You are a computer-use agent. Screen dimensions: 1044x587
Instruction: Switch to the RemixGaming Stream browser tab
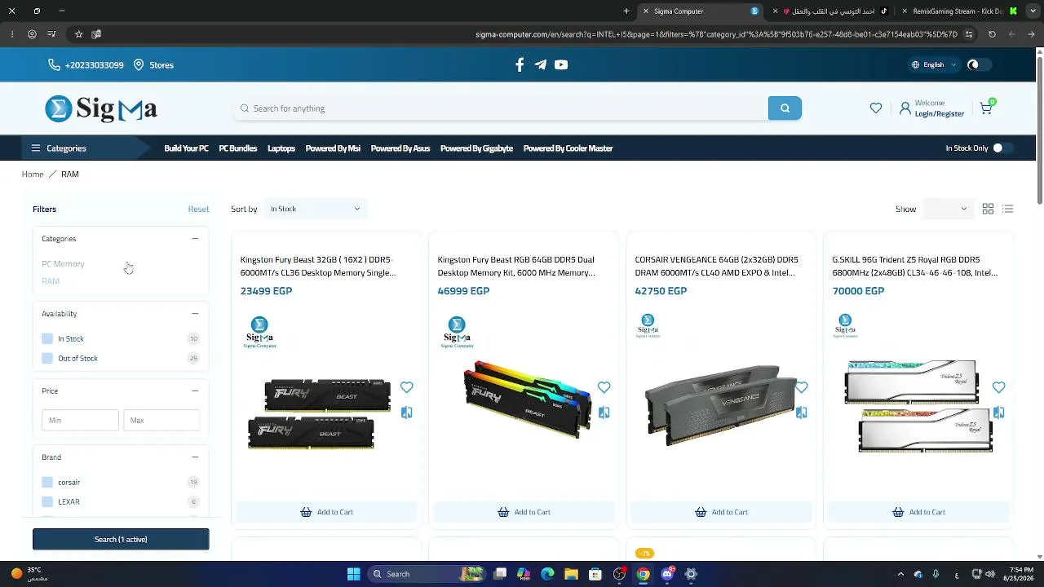click(959, 11)
